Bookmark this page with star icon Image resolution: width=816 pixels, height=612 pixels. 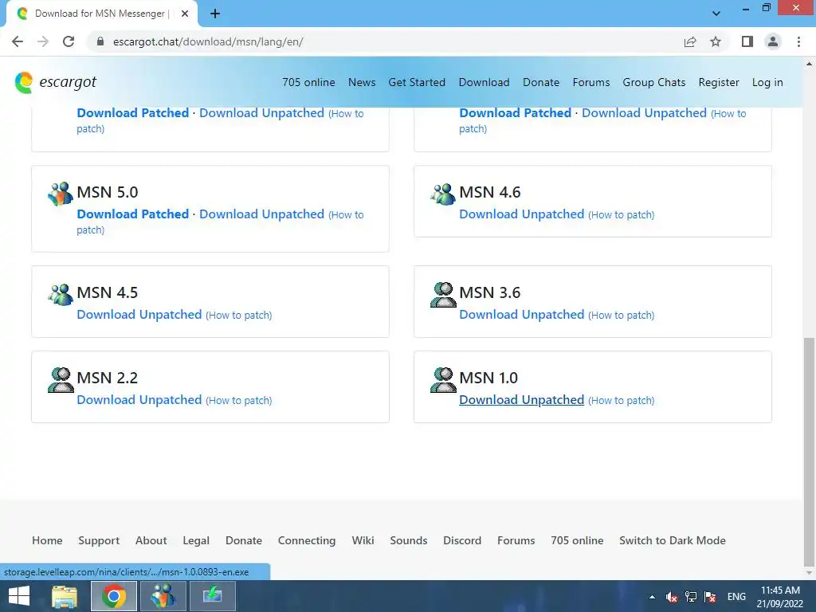tap(716, 41)
